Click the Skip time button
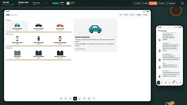Screen dimensions: 187x105 161,3
